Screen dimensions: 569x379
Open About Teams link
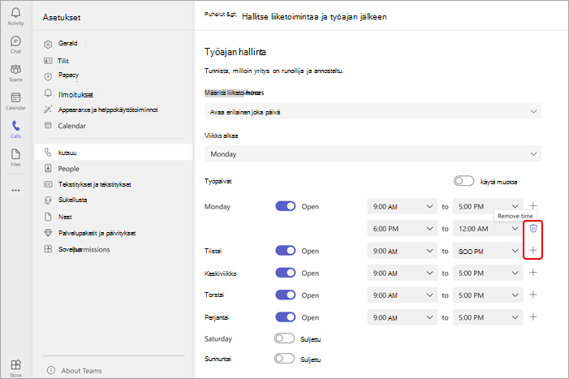(81, 371)
